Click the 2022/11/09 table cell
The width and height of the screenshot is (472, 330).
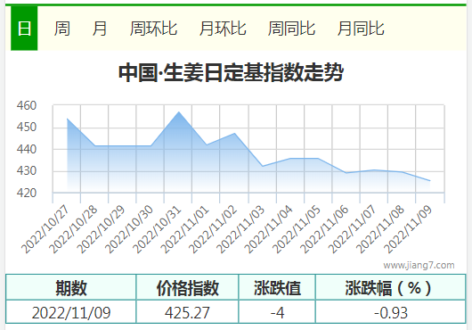(x=71, y=312)
